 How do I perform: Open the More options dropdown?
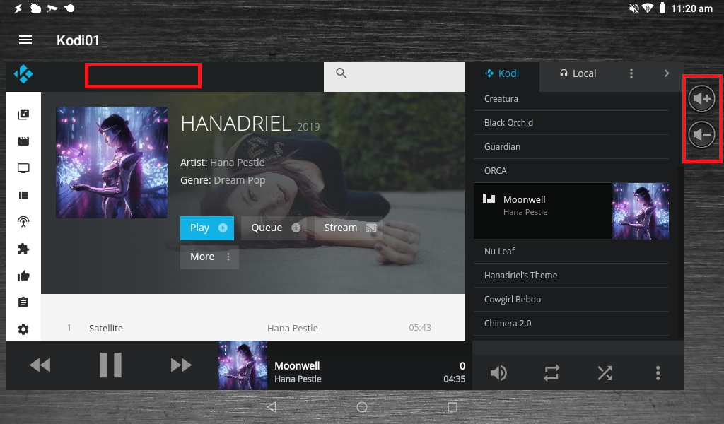[209, 257]
